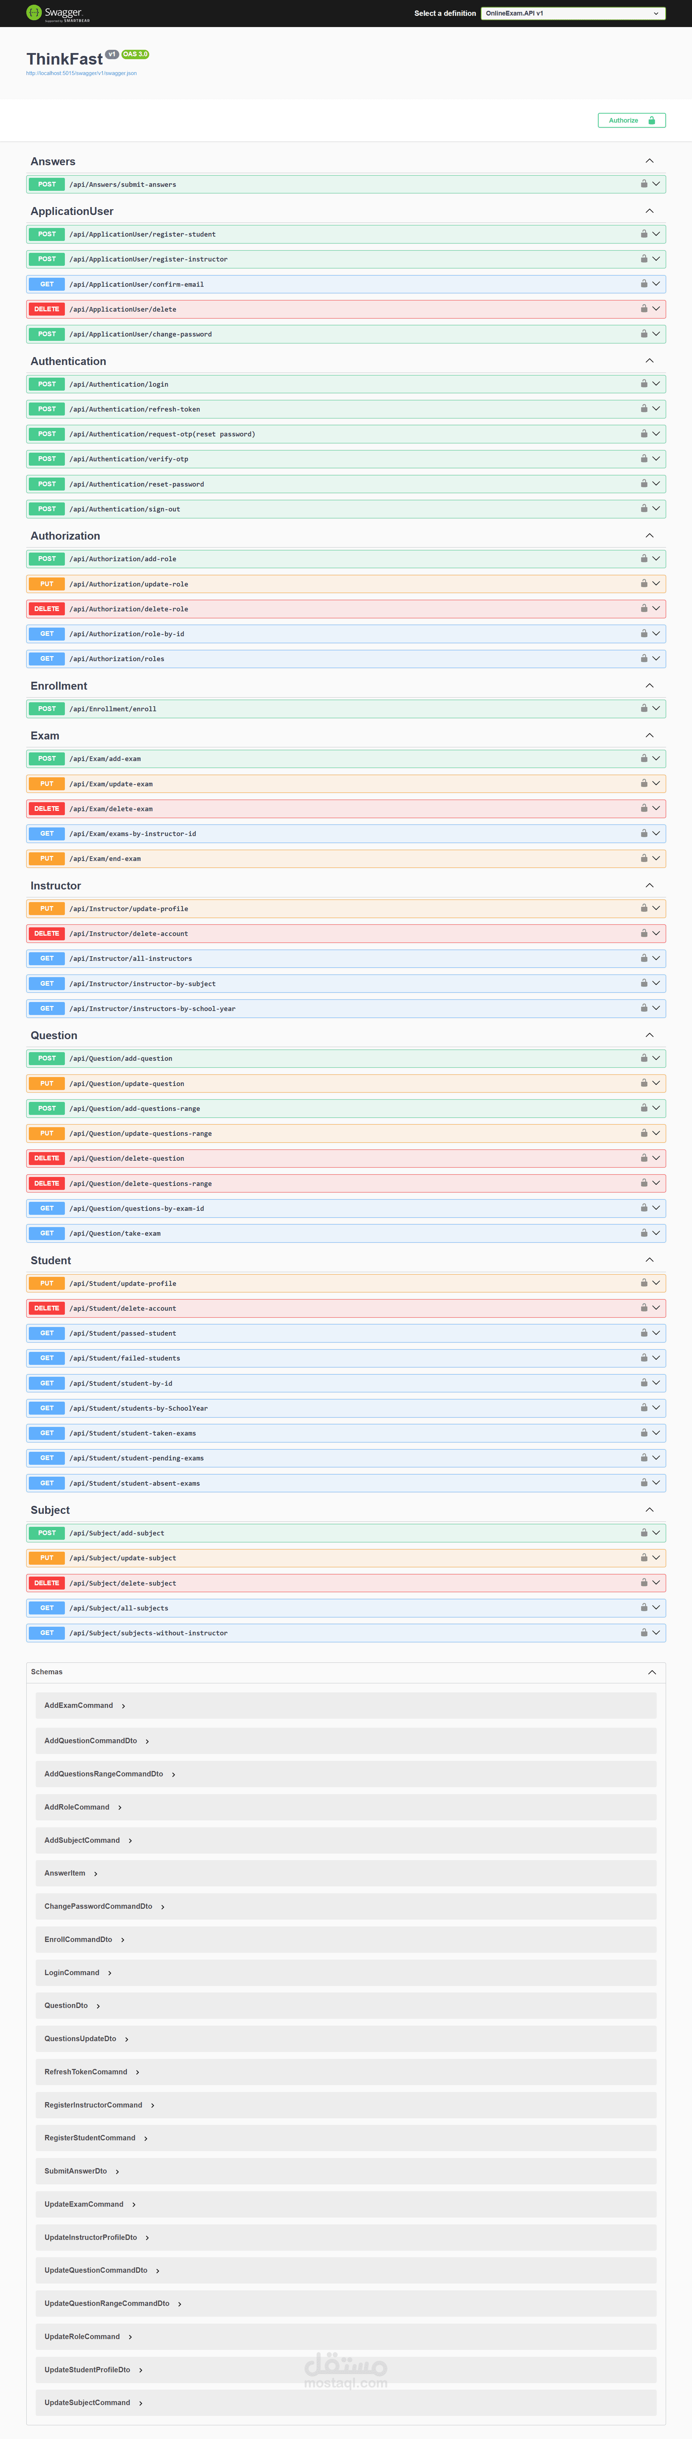Collapse the ApplicationUser section
Viewport: 692px width, 2439px height.
(649, 211)
